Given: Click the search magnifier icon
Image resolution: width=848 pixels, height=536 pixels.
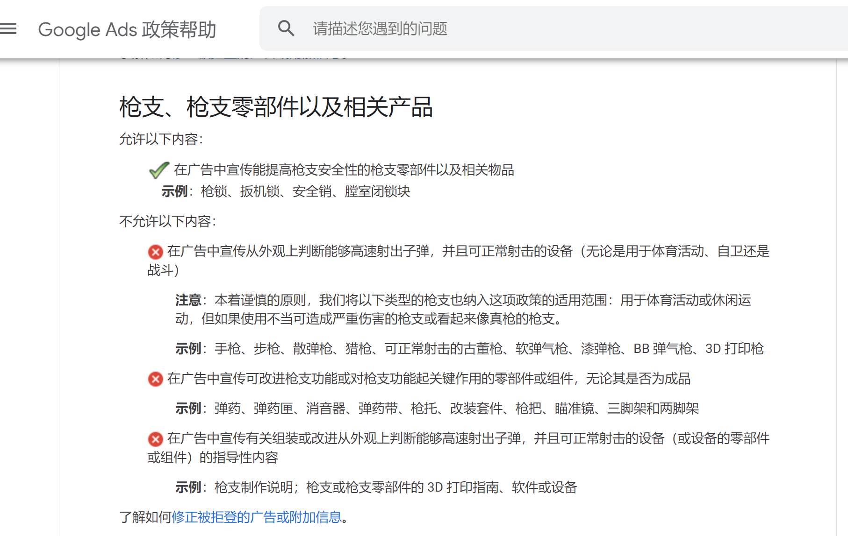Looking at the screenshot, I should [286, 28].
